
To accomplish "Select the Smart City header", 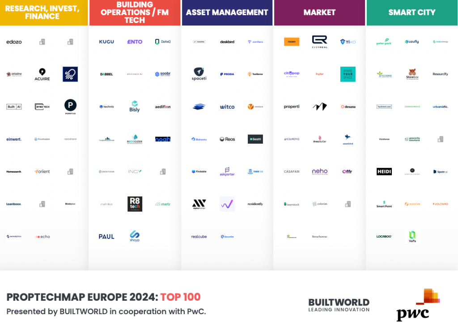I will [412, 13].
